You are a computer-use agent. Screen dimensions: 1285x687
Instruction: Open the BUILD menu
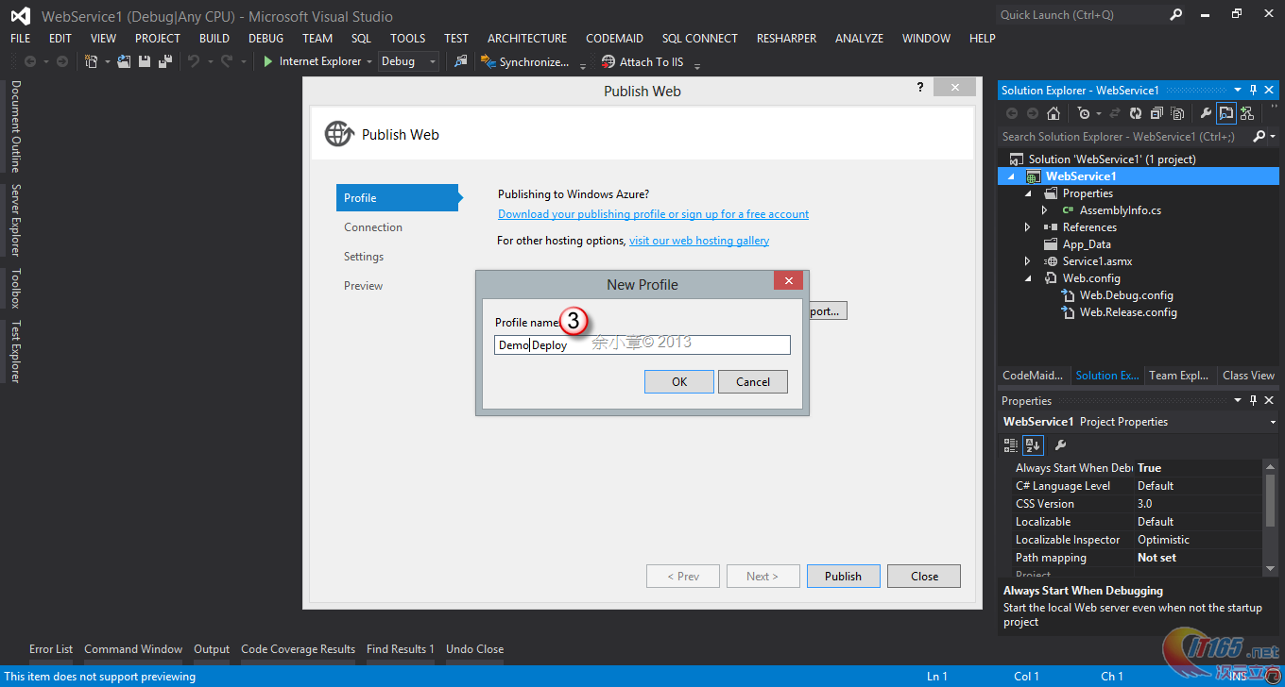tap(214, 39)
